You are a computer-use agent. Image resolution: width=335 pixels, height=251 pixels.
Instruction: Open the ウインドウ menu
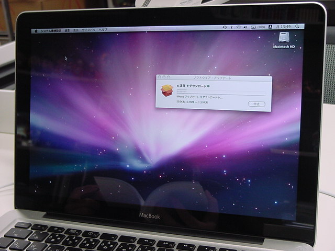(88, 30)
